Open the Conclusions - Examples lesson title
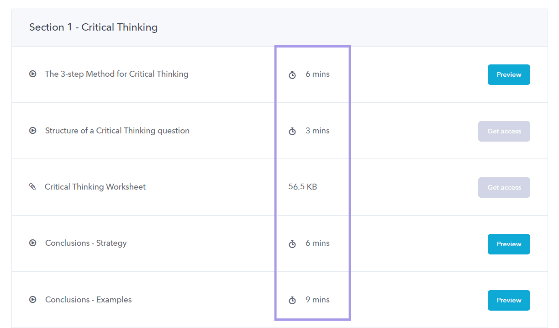Screen dimensions: 559x328 point(88,299)
